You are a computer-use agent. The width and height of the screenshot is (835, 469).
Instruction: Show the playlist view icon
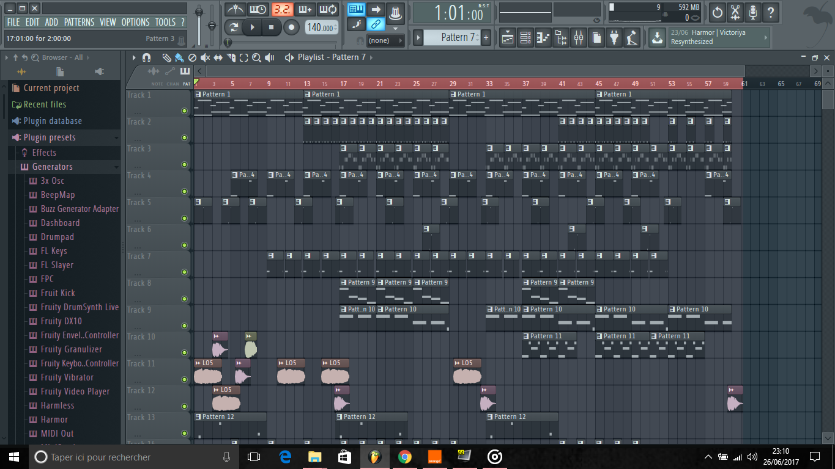[x=507, y=38]
